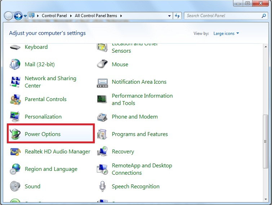The height and width of the screenshot is (205, 272).
Task: Open the Region and Language link
Action: tap(51, 169)
